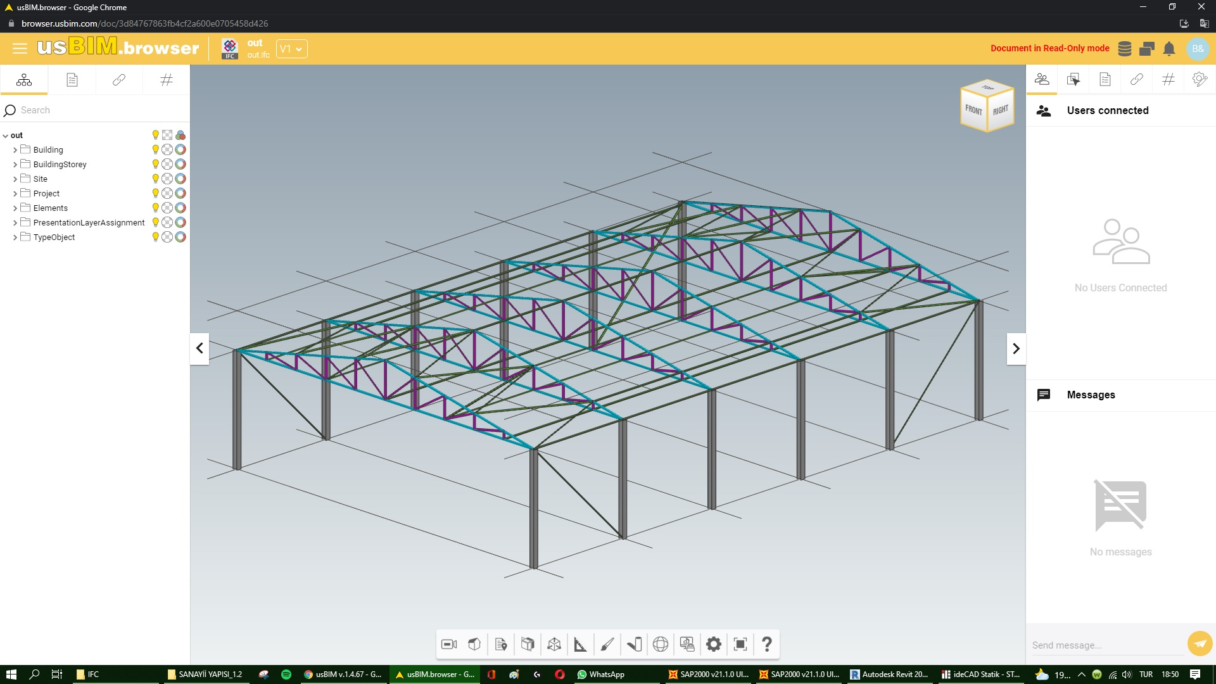
Task: Open right panel document tab
Action: click(1105, 79)
